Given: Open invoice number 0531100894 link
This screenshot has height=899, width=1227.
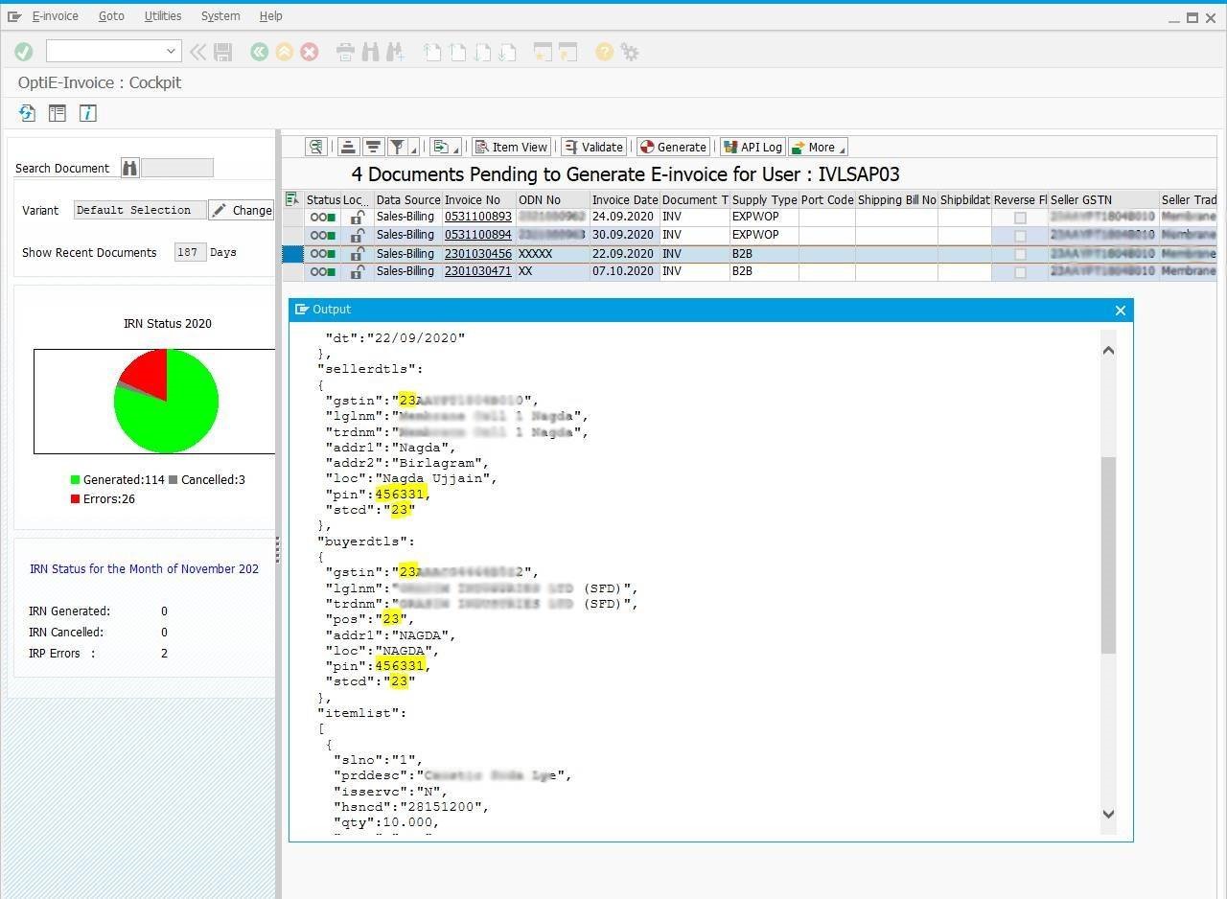Looking at the screenshot, I should click(x=478, y=235).
